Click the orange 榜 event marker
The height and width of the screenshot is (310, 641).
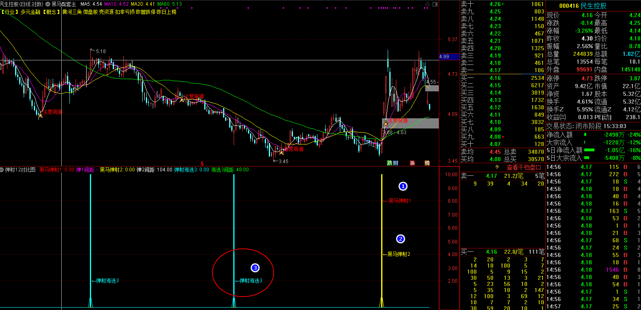(427, 163)
